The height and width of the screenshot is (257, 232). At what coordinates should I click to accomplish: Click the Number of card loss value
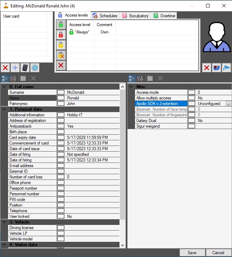68,177
